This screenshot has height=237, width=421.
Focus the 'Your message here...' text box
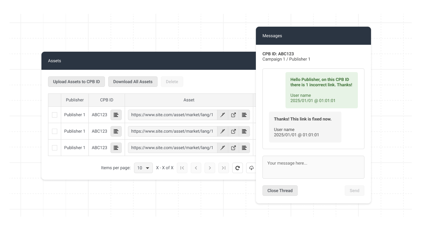(313, 167)
